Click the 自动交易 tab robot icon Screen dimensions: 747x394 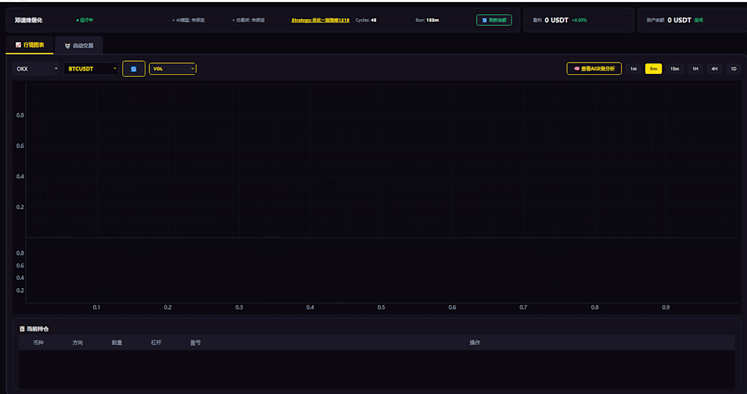[67, 46]
